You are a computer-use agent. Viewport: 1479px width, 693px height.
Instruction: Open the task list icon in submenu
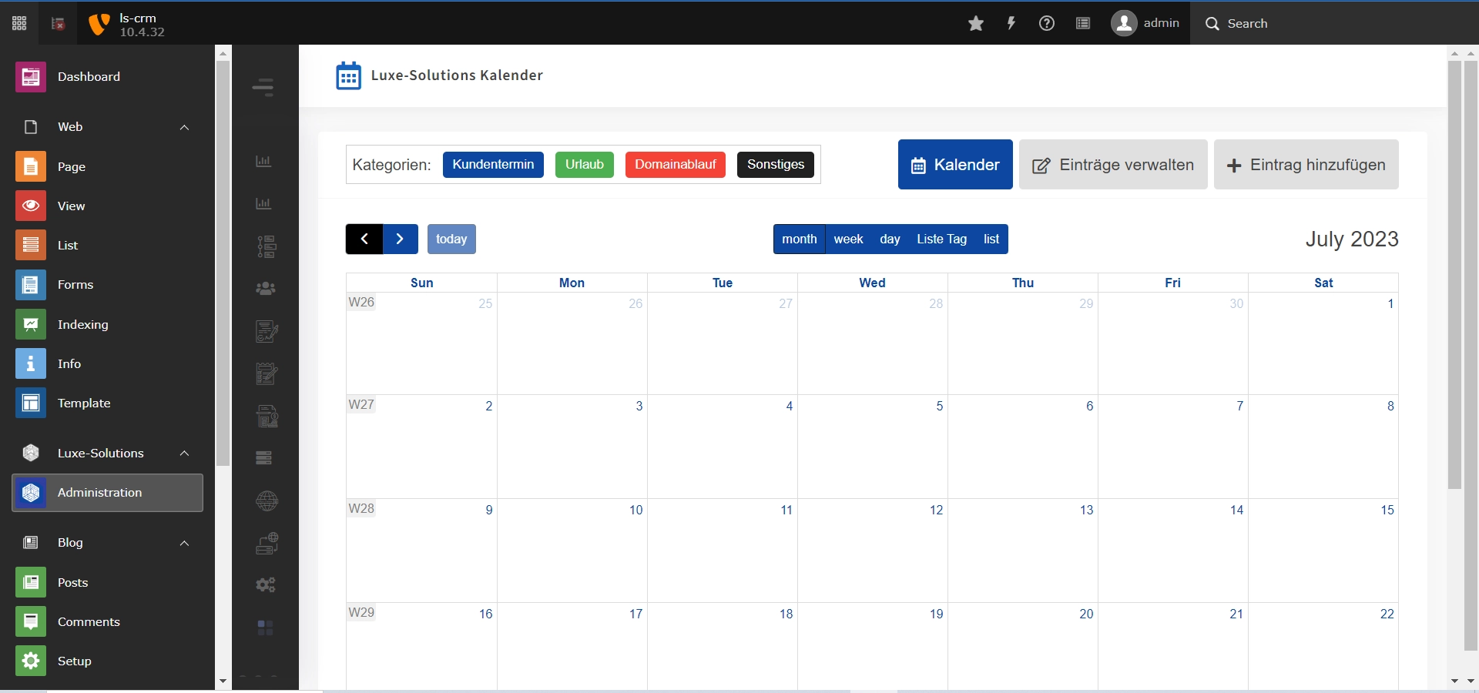(267, 246)
